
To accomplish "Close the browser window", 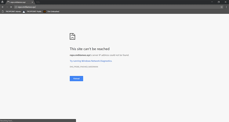I will [226, 2].
